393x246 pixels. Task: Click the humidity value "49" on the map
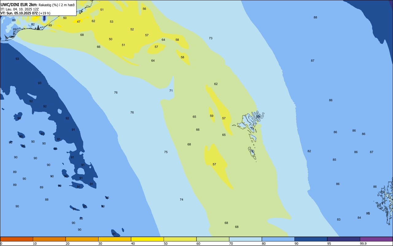point(50,25)
